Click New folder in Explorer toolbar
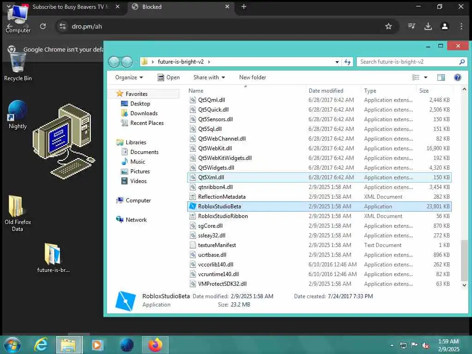The height and width of the screenshot is (354, 472). (x=253, y=77)
